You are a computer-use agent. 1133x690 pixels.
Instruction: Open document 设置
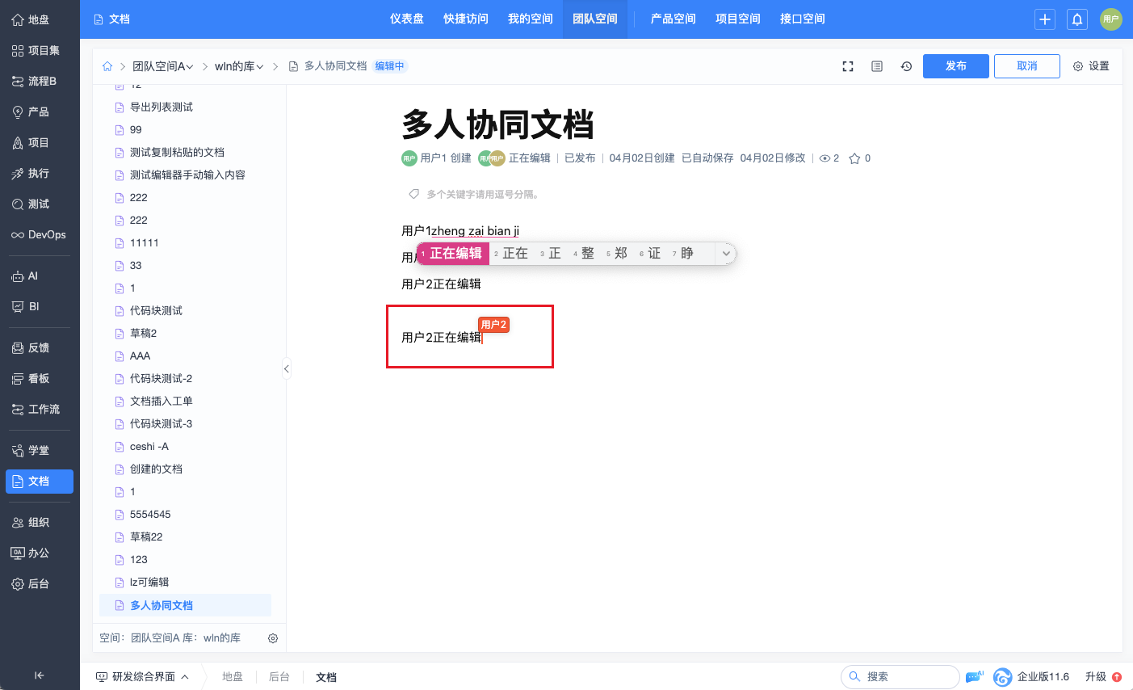tap(1091, 66)
